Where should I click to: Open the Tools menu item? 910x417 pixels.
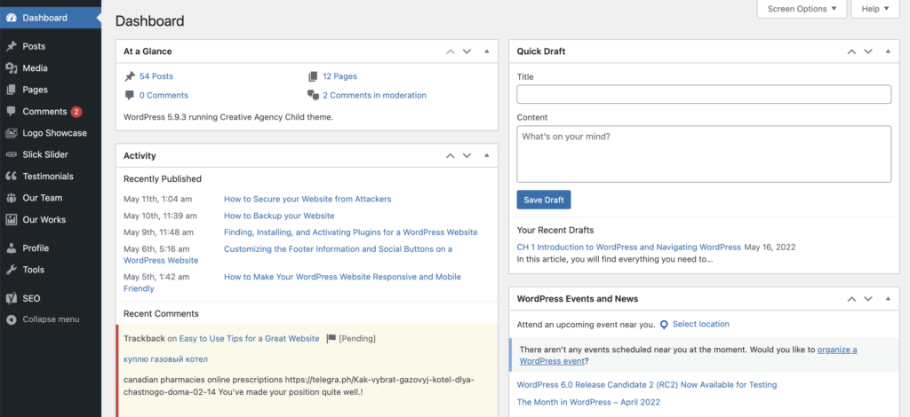click(51, 270)
